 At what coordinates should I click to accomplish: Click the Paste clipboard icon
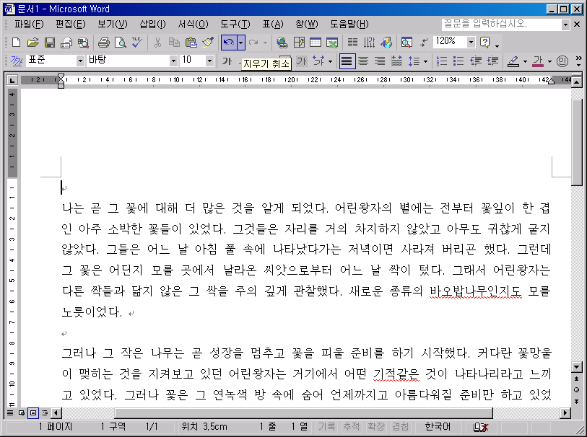tap(191, 43)
